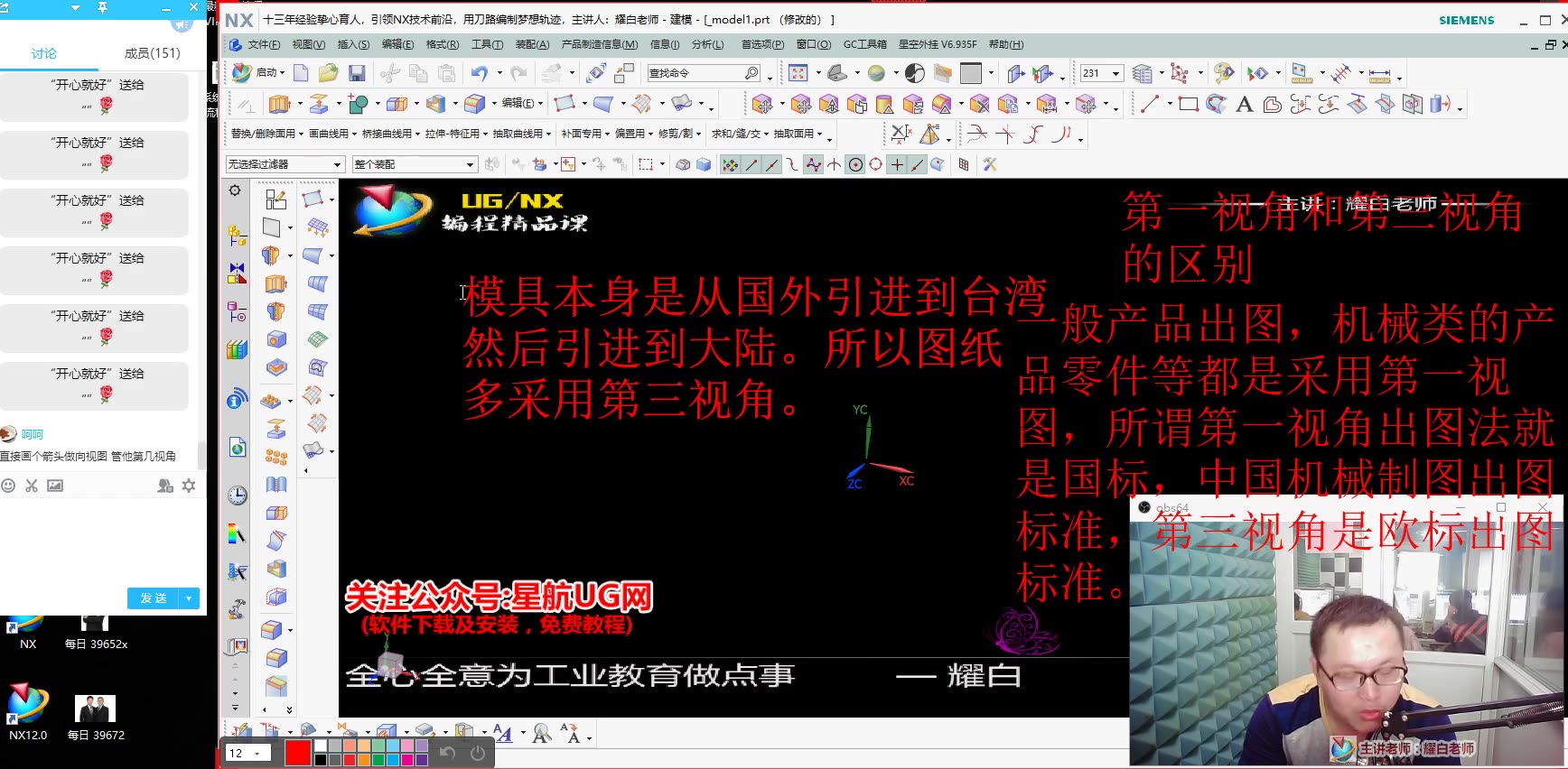1568x769 pixels.
Task: Switch to the 讨论 chat tab
Action: click(x=43, y=53)
